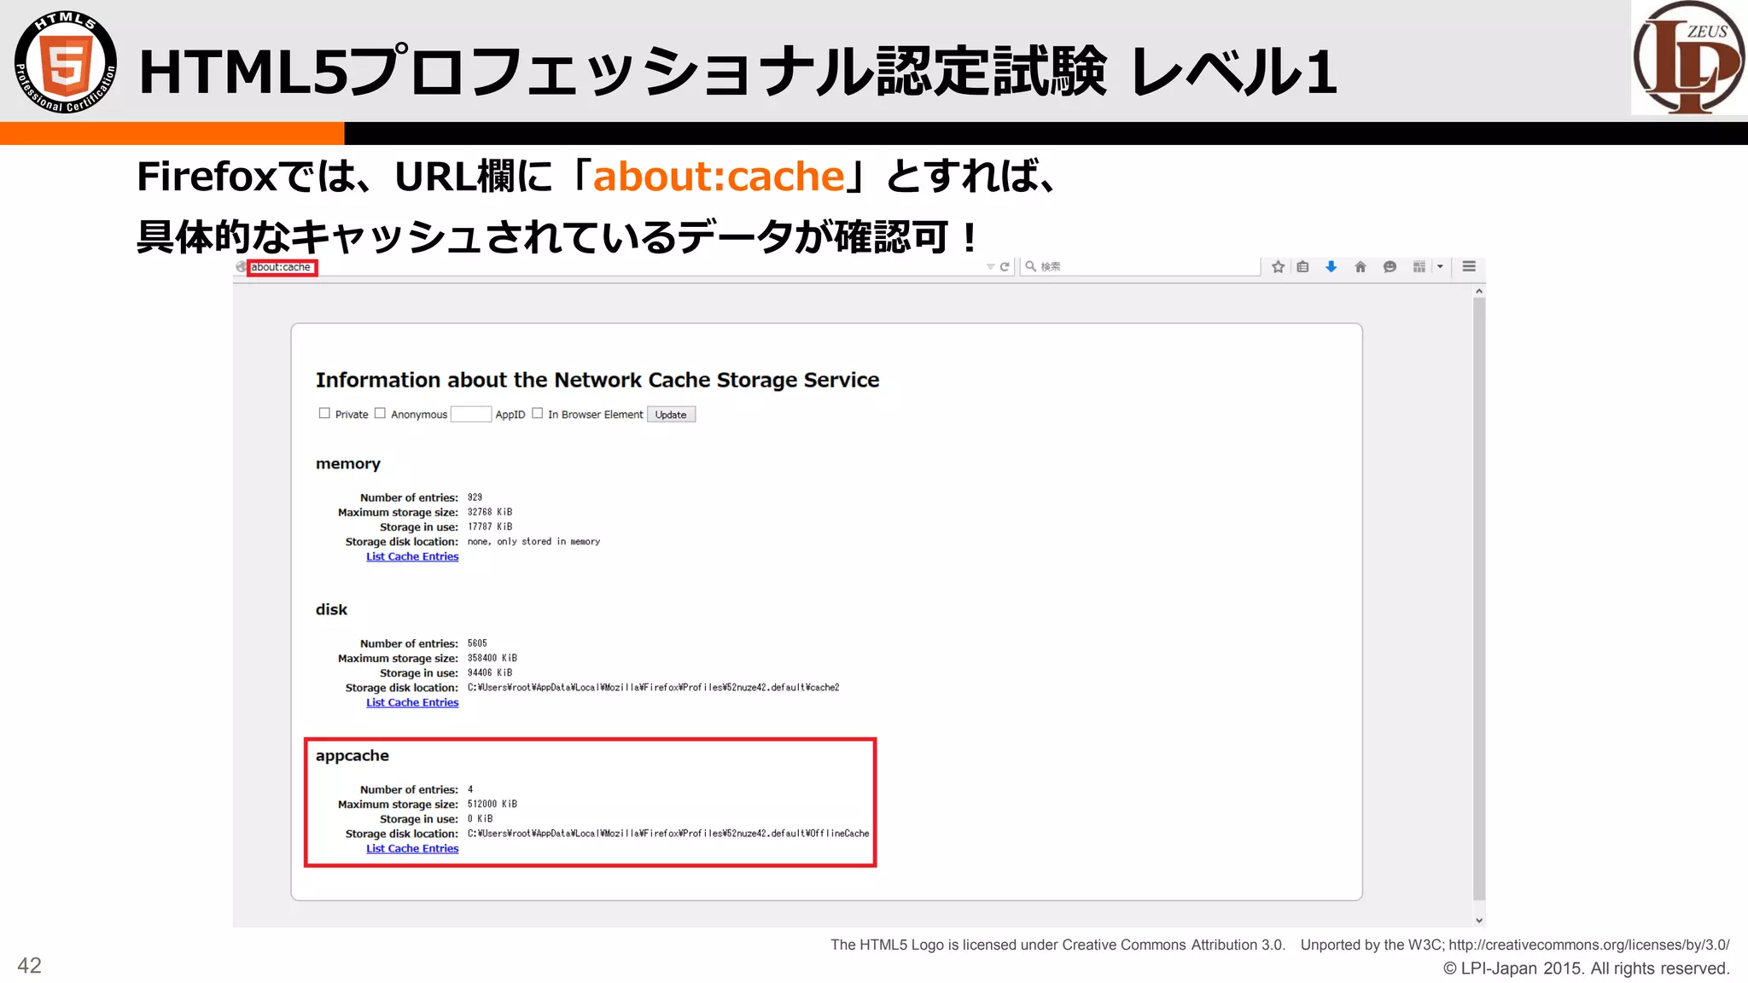Image resolution: width=1748 pixels, height=983 pixels.
Task: Open List Cache Entries under disk
Action: [x=412, y=702]
